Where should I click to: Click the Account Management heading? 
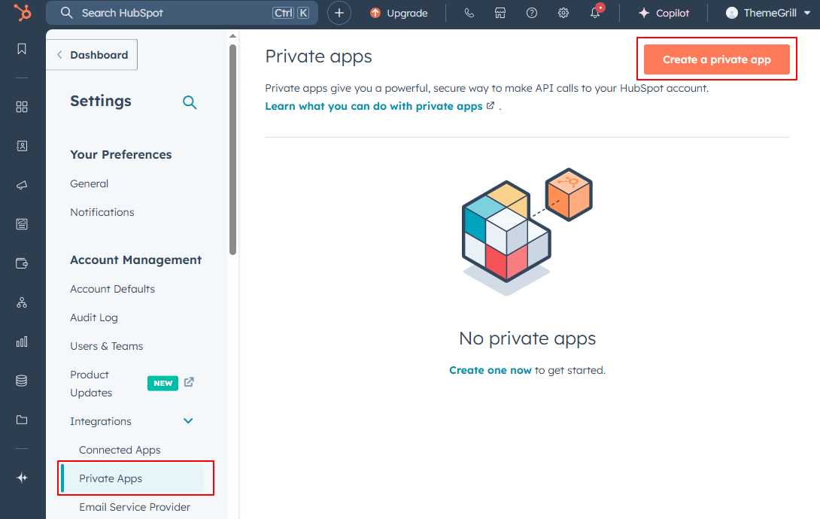tap(136, 259)
